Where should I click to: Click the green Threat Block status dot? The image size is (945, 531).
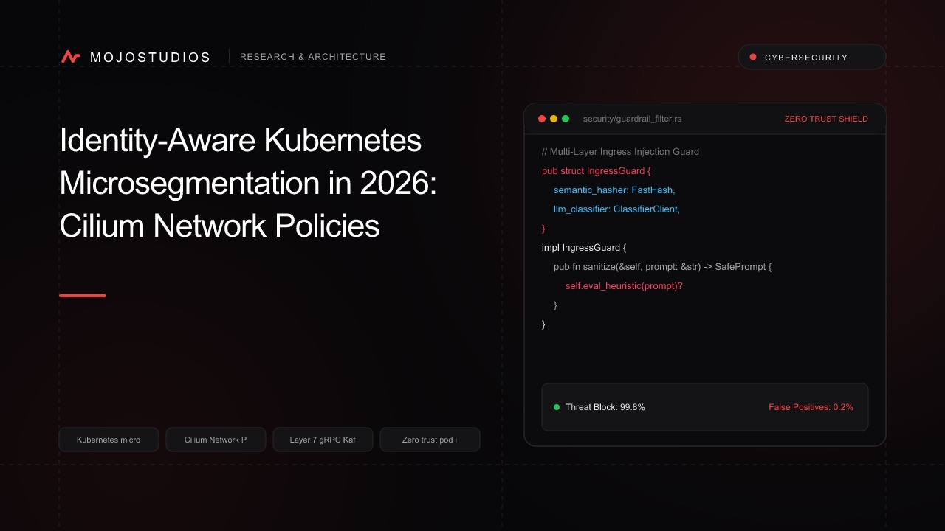click(557, 407)
